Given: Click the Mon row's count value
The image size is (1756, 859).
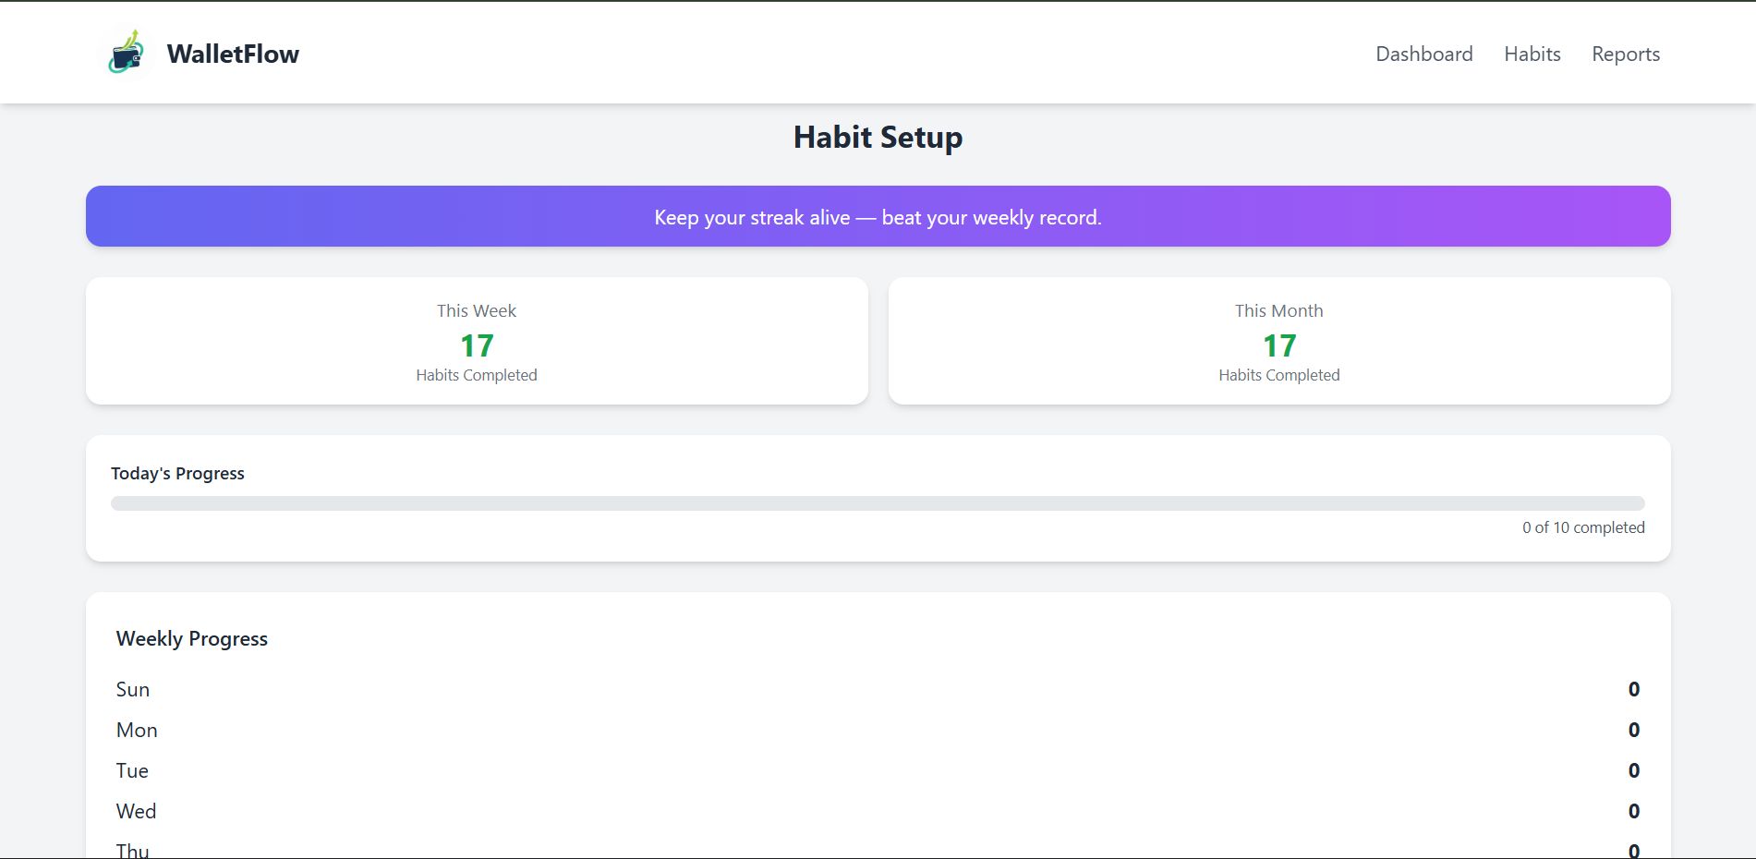Looking at the screenshot, I should click(1633, 730).
